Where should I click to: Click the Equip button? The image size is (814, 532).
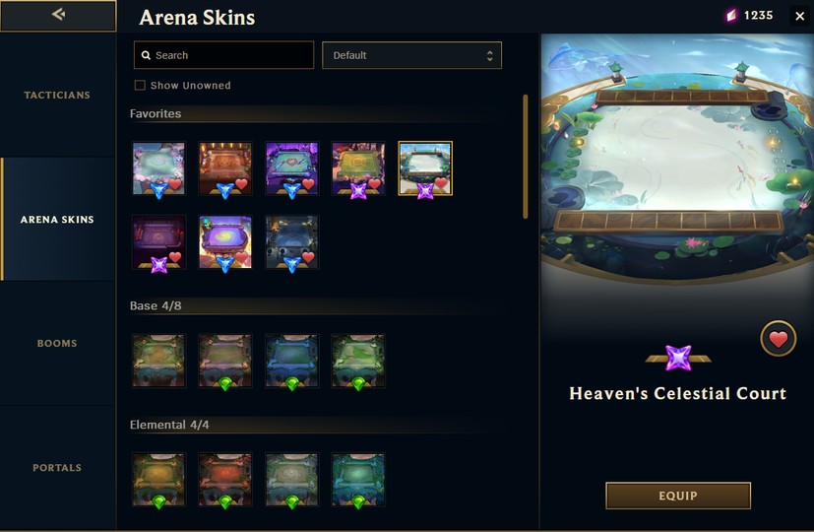[x=678, y=496]
